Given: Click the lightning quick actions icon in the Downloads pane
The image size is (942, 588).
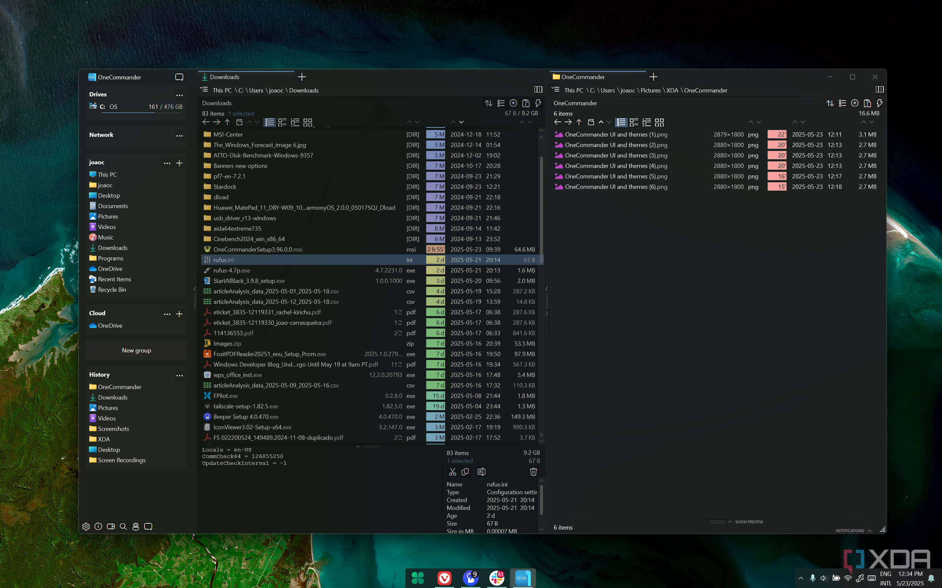Looking at the screenshot, I should [538, 103].
